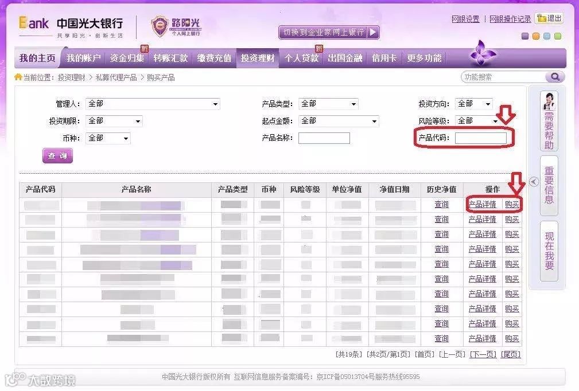Click 产品详情 in the first table row
The height and width of the screenshot is (391, 579).
point(482,204)
